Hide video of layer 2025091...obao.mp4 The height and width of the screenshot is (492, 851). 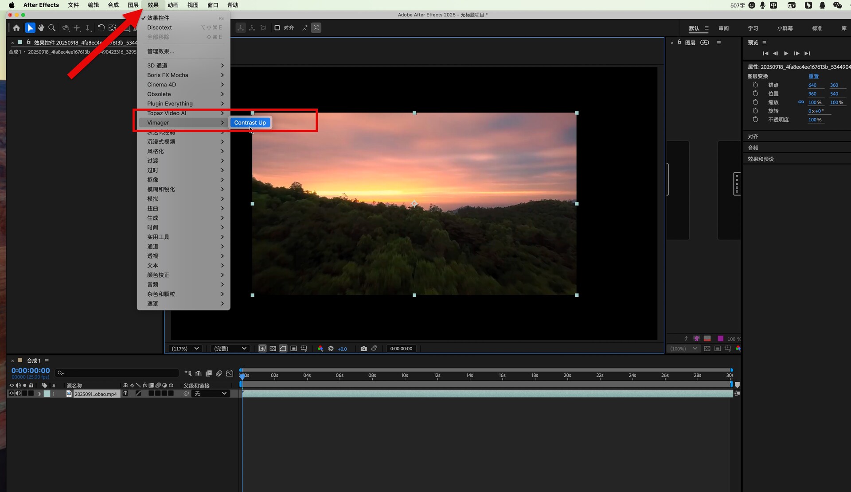tap(12, 393)
